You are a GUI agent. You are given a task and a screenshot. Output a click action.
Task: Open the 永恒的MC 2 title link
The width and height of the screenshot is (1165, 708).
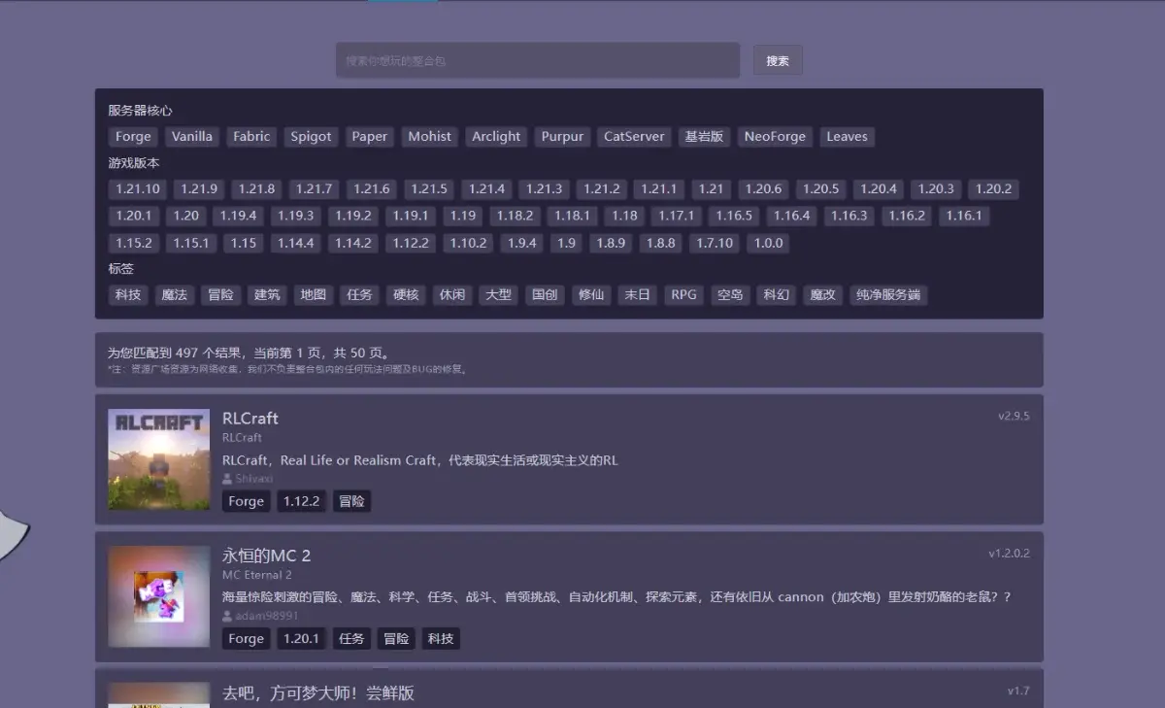click(267, 556)
